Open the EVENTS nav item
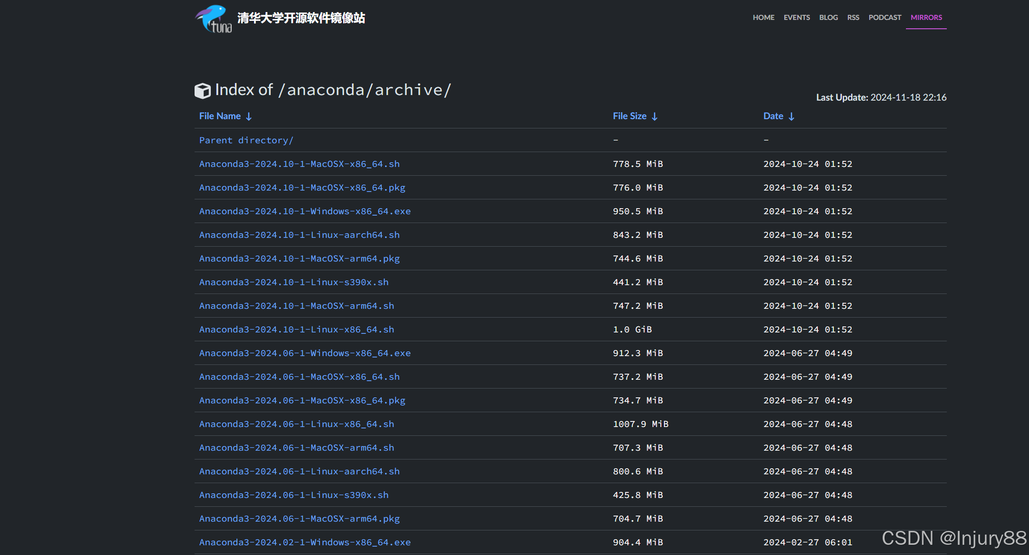Viewport: 1029px width, 555px height. tap(797, 18)
